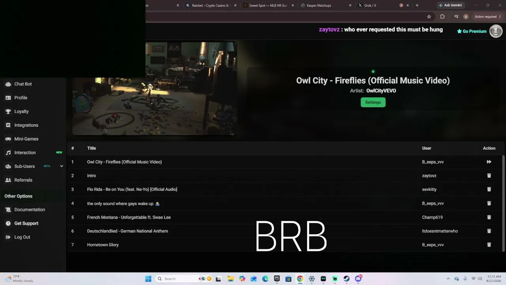Image resolution: width=506 pixels, height=285 pixels.
Task: Open Microsoft Store from the taskbar
Action: point(289,279)
